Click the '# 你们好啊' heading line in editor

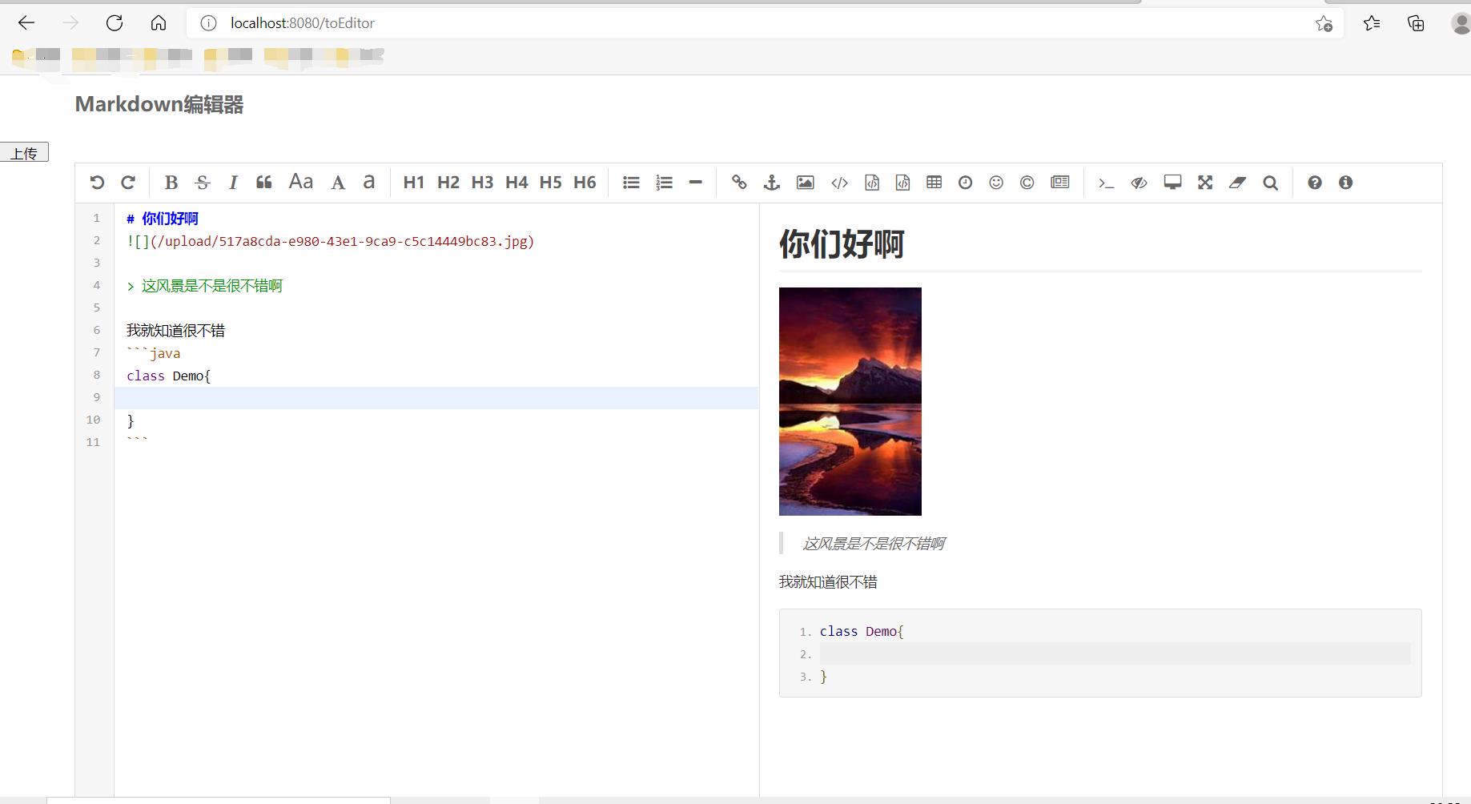click(x=163, y=219)
